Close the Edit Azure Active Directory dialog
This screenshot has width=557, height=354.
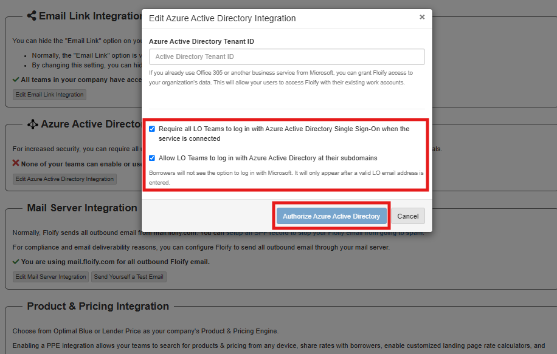click(422, 18)
